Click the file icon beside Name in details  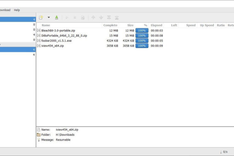click(38, 130)
